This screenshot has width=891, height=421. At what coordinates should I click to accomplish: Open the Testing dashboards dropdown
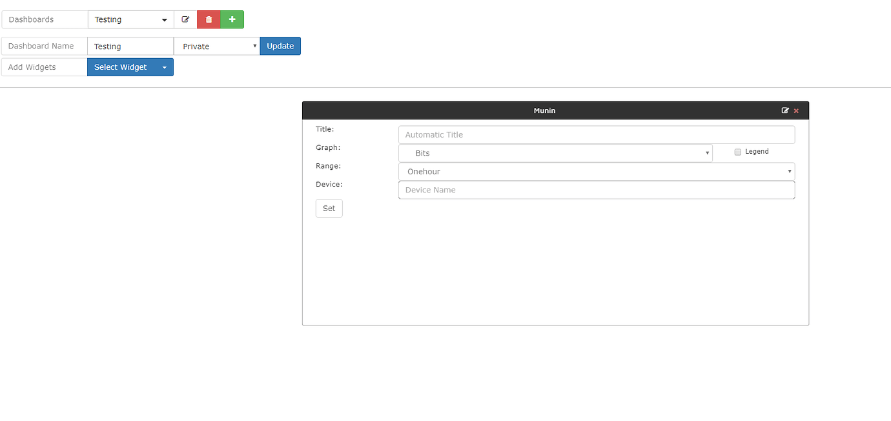131,19
